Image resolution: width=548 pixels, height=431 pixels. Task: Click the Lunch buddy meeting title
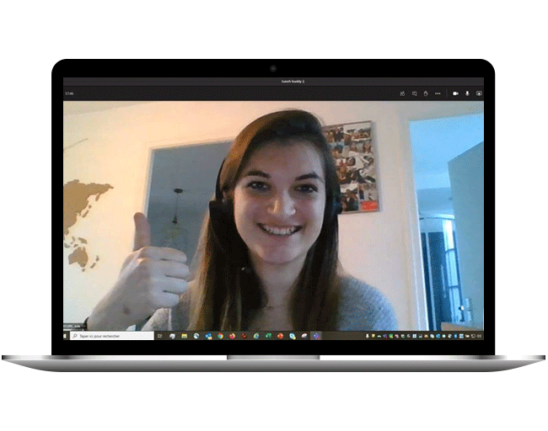coord(293,82)
